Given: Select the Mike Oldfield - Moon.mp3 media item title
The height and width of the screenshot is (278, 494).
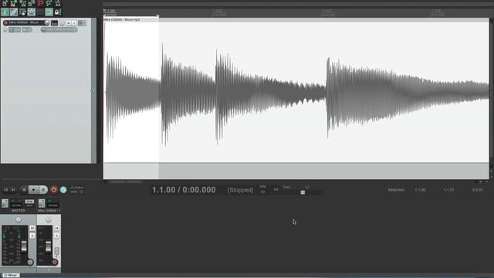Looking at the screenshot, I should click(122, 19).
